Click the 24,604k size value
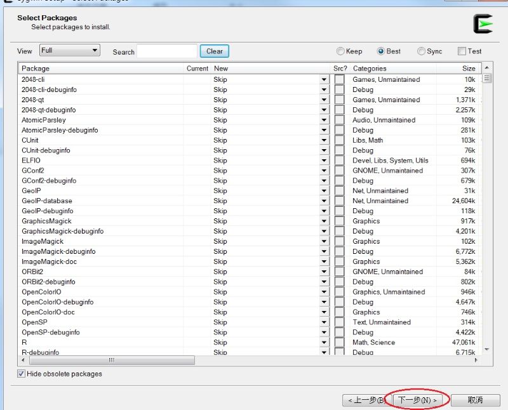The height and width of the screenshot is (410, 508). 464,201
